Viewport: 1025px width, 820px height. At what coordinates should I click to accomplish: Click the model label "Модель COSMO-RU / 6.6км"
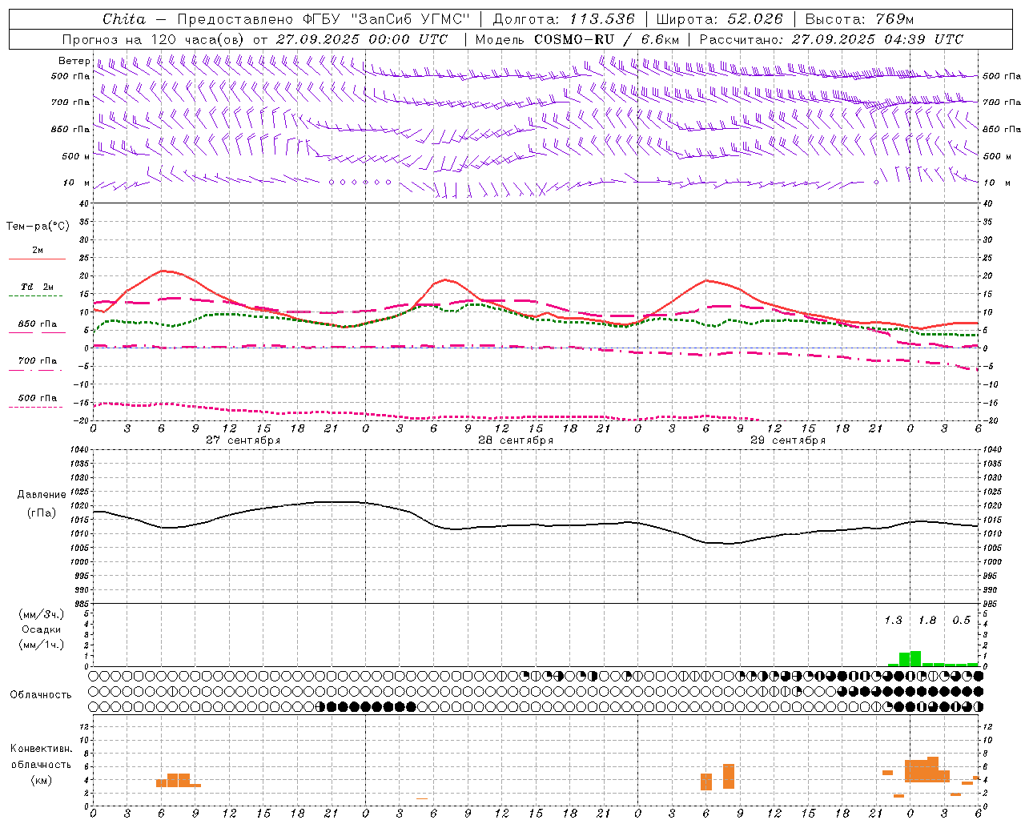(577, 39)
